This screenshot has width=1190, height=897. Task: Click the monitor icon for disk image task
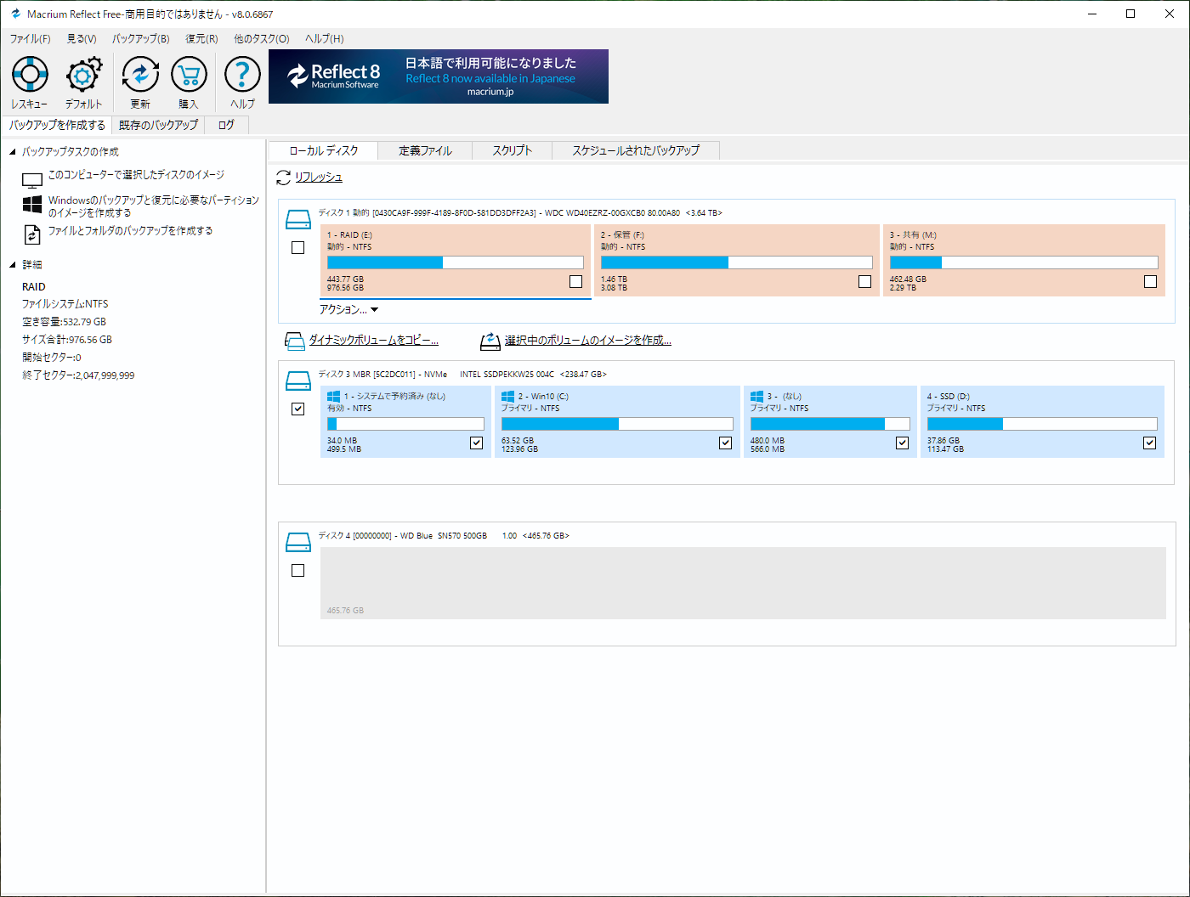point(32,181)
